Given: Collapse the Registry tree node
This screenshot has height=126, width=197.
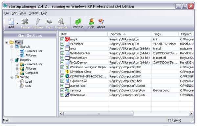Looking at the screenshot, I should coord(12,60).
